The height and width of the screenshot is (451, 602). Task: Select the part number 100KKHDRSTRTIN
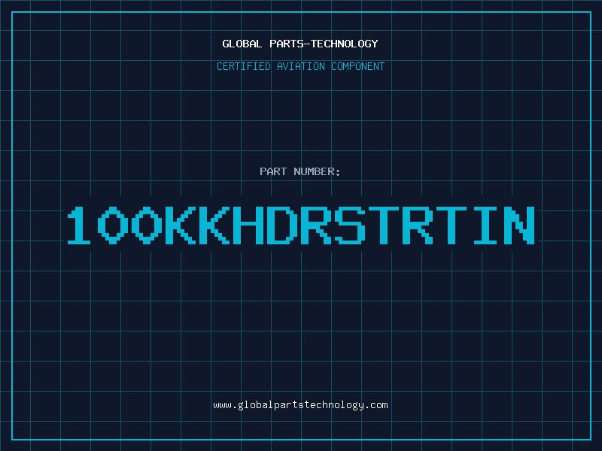[x=301, y=225]
